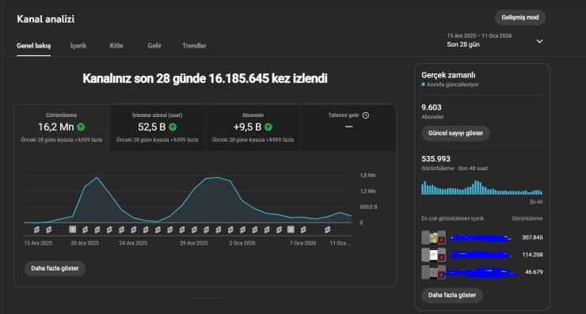Click the 24 Ara 2025 date label
Viewport: 586px width, 314px height.
[x=133, y=243]
